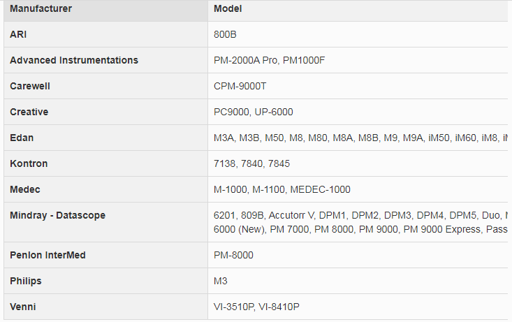Click the 800B model cell

coord(227,34)
